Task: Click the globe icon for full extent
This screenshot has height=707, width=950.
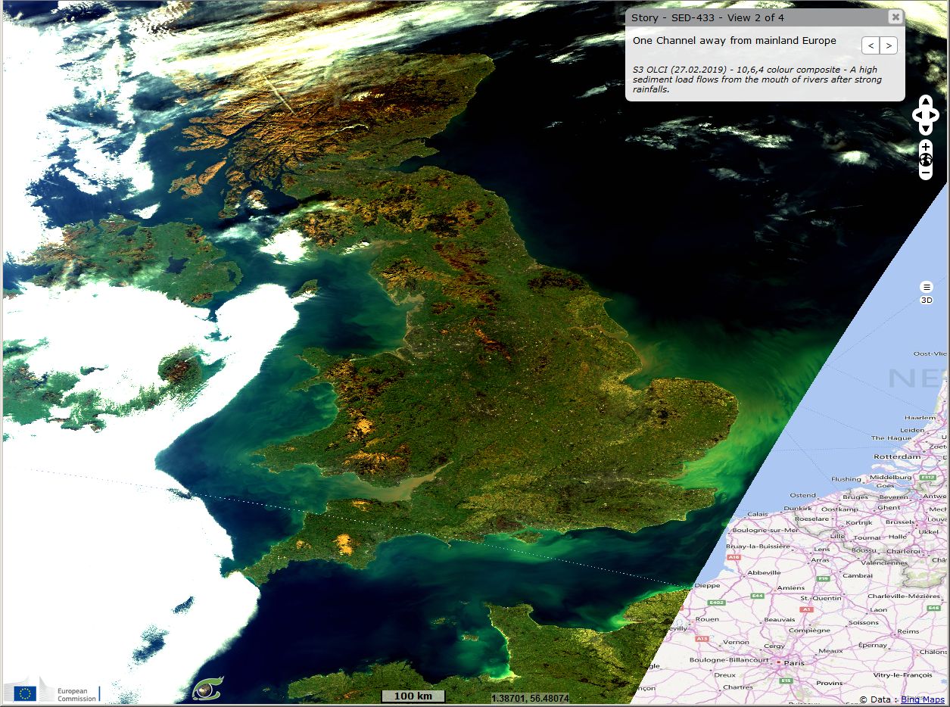Action: point(926,160)
